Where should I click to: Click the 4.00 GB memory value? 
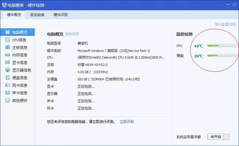click(93, 72)
